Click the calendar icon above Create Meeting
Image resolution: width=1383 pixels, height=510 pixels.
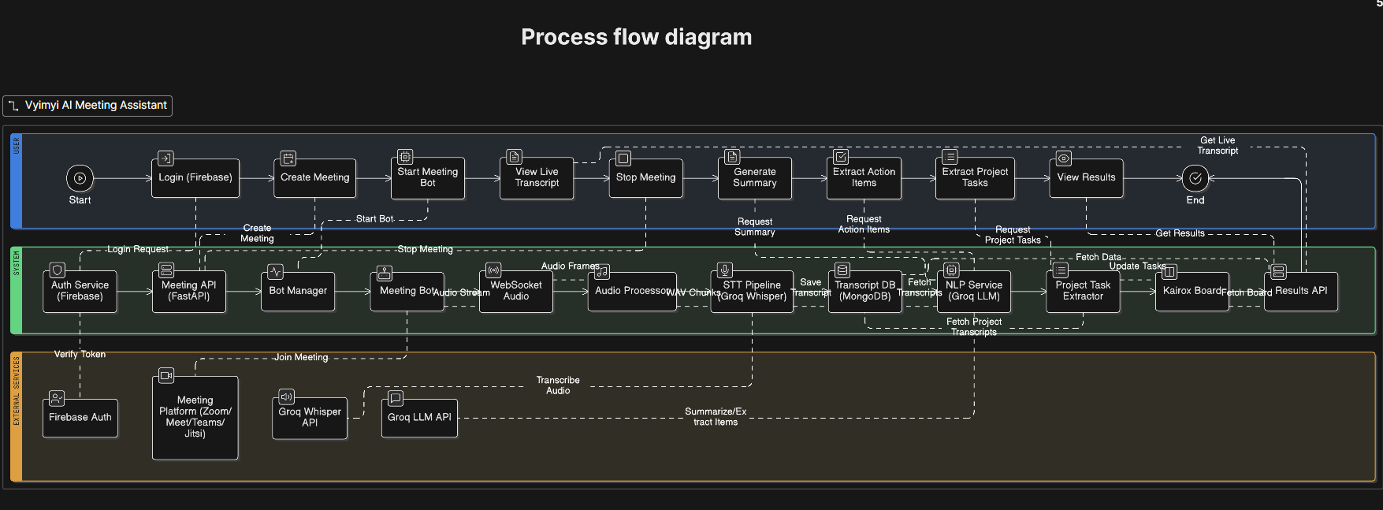(x=288, y=158)
